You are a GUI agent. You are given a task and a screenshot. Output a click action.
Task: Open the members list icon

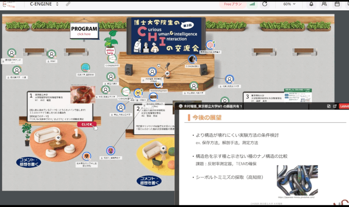[324, 4]
